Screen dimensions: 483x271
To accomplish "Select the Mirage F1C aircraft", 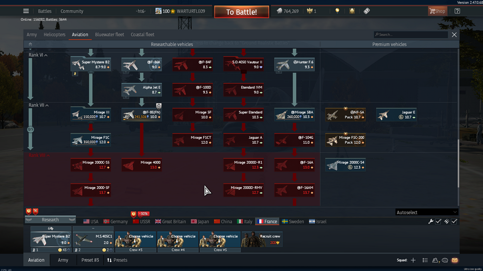I will point(91,140).
